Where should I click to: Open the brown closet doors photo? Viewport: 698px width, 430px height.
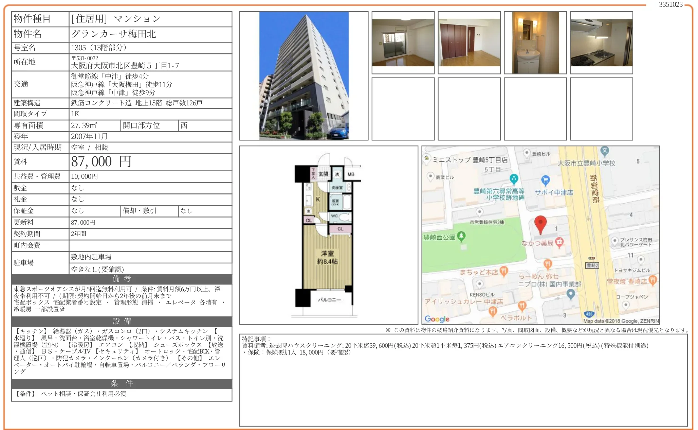click(469, 43)
